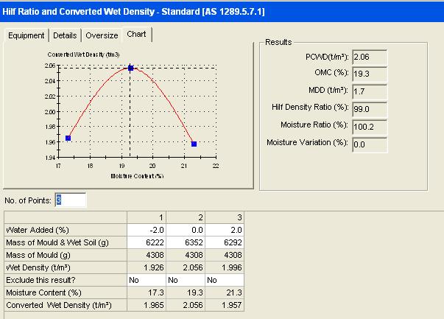Click the peak blue data point on chart

(x=131, y=68)
